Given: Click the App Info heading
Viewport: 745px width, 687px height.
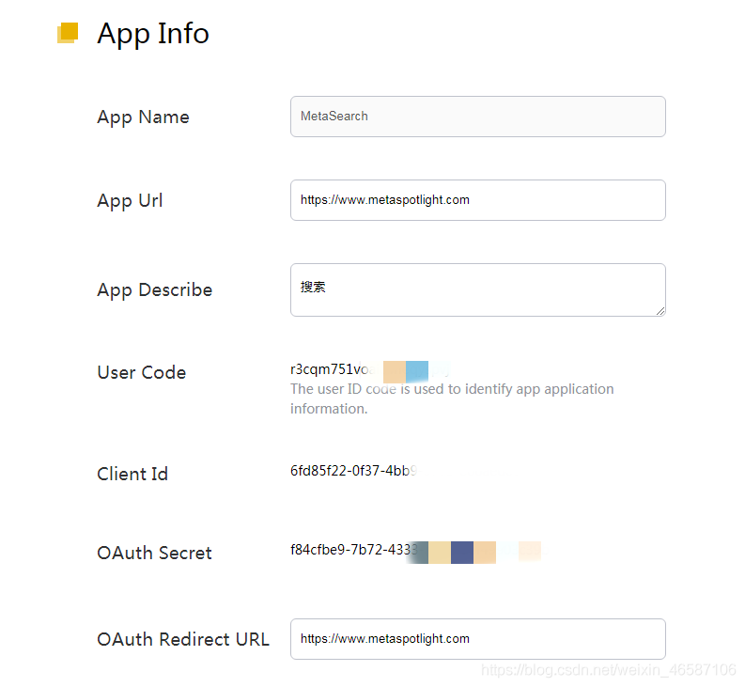Looking at the screenshot, I should 153,34.
